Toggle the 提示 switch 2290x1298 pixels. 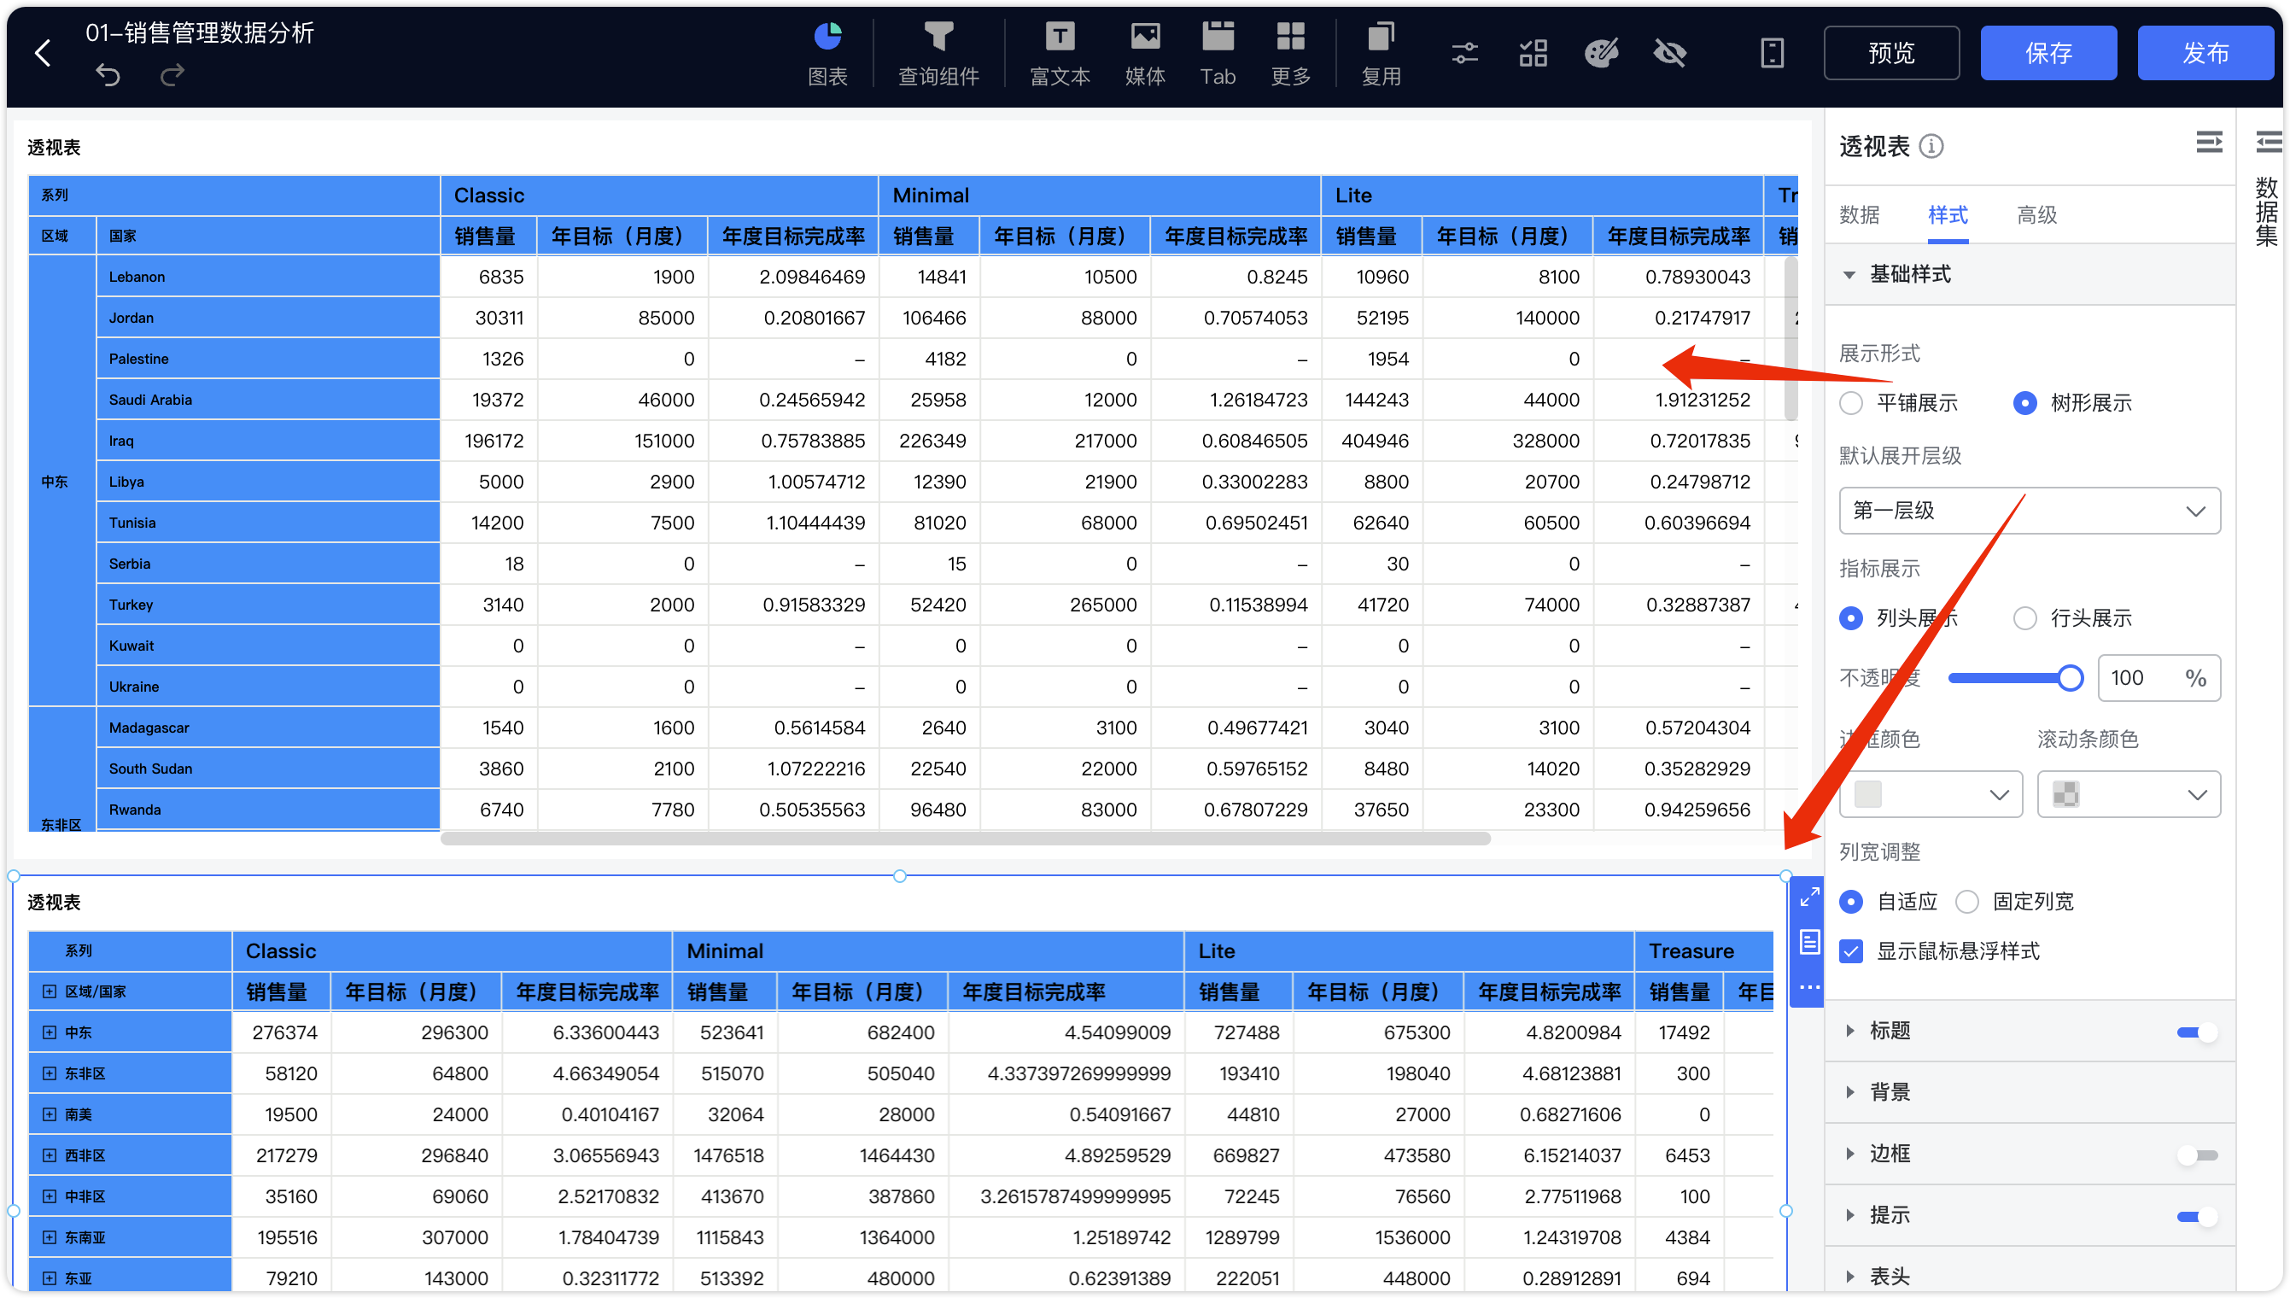point(2196,1217)
